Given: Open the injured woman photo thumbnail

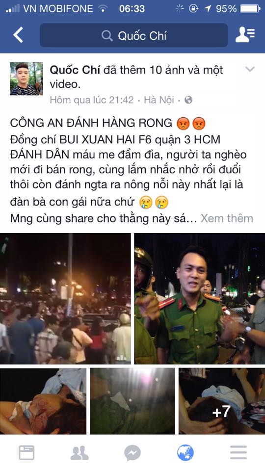Looking at the screenshot, I should [x=43, y=401].
